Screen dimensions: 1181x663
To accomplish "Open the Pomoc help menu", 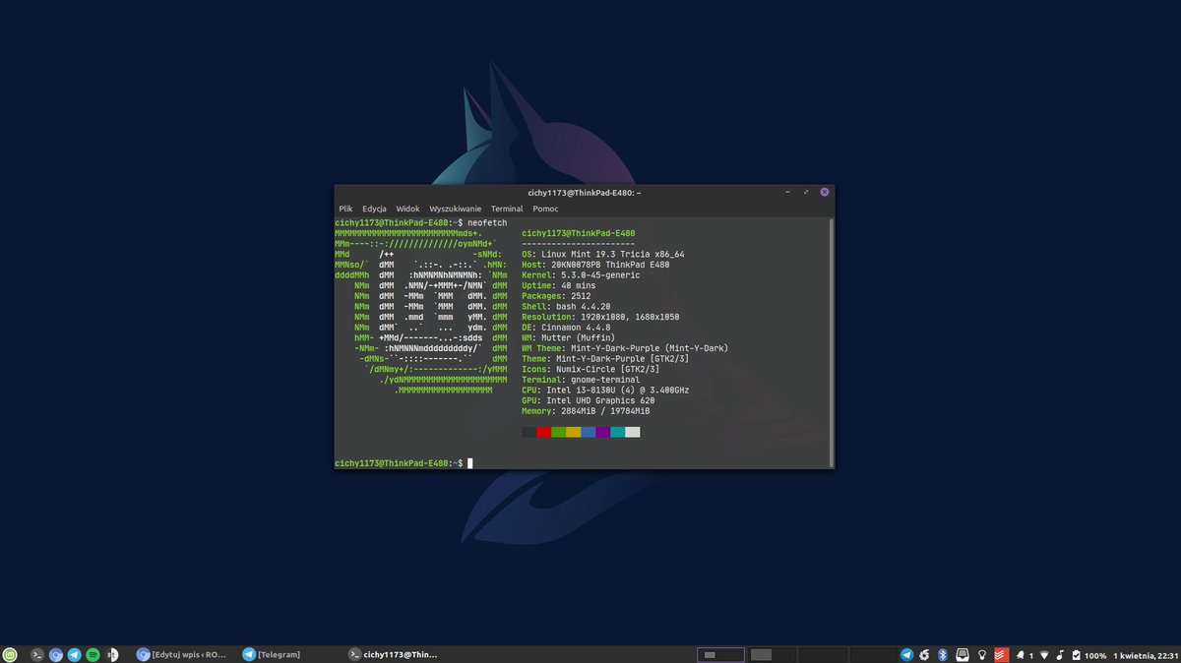I will 546,209.
